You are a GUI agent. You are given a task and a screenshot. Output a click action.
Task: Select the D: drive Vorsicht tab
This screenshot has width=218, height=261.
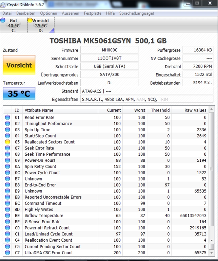click(41, 25)
